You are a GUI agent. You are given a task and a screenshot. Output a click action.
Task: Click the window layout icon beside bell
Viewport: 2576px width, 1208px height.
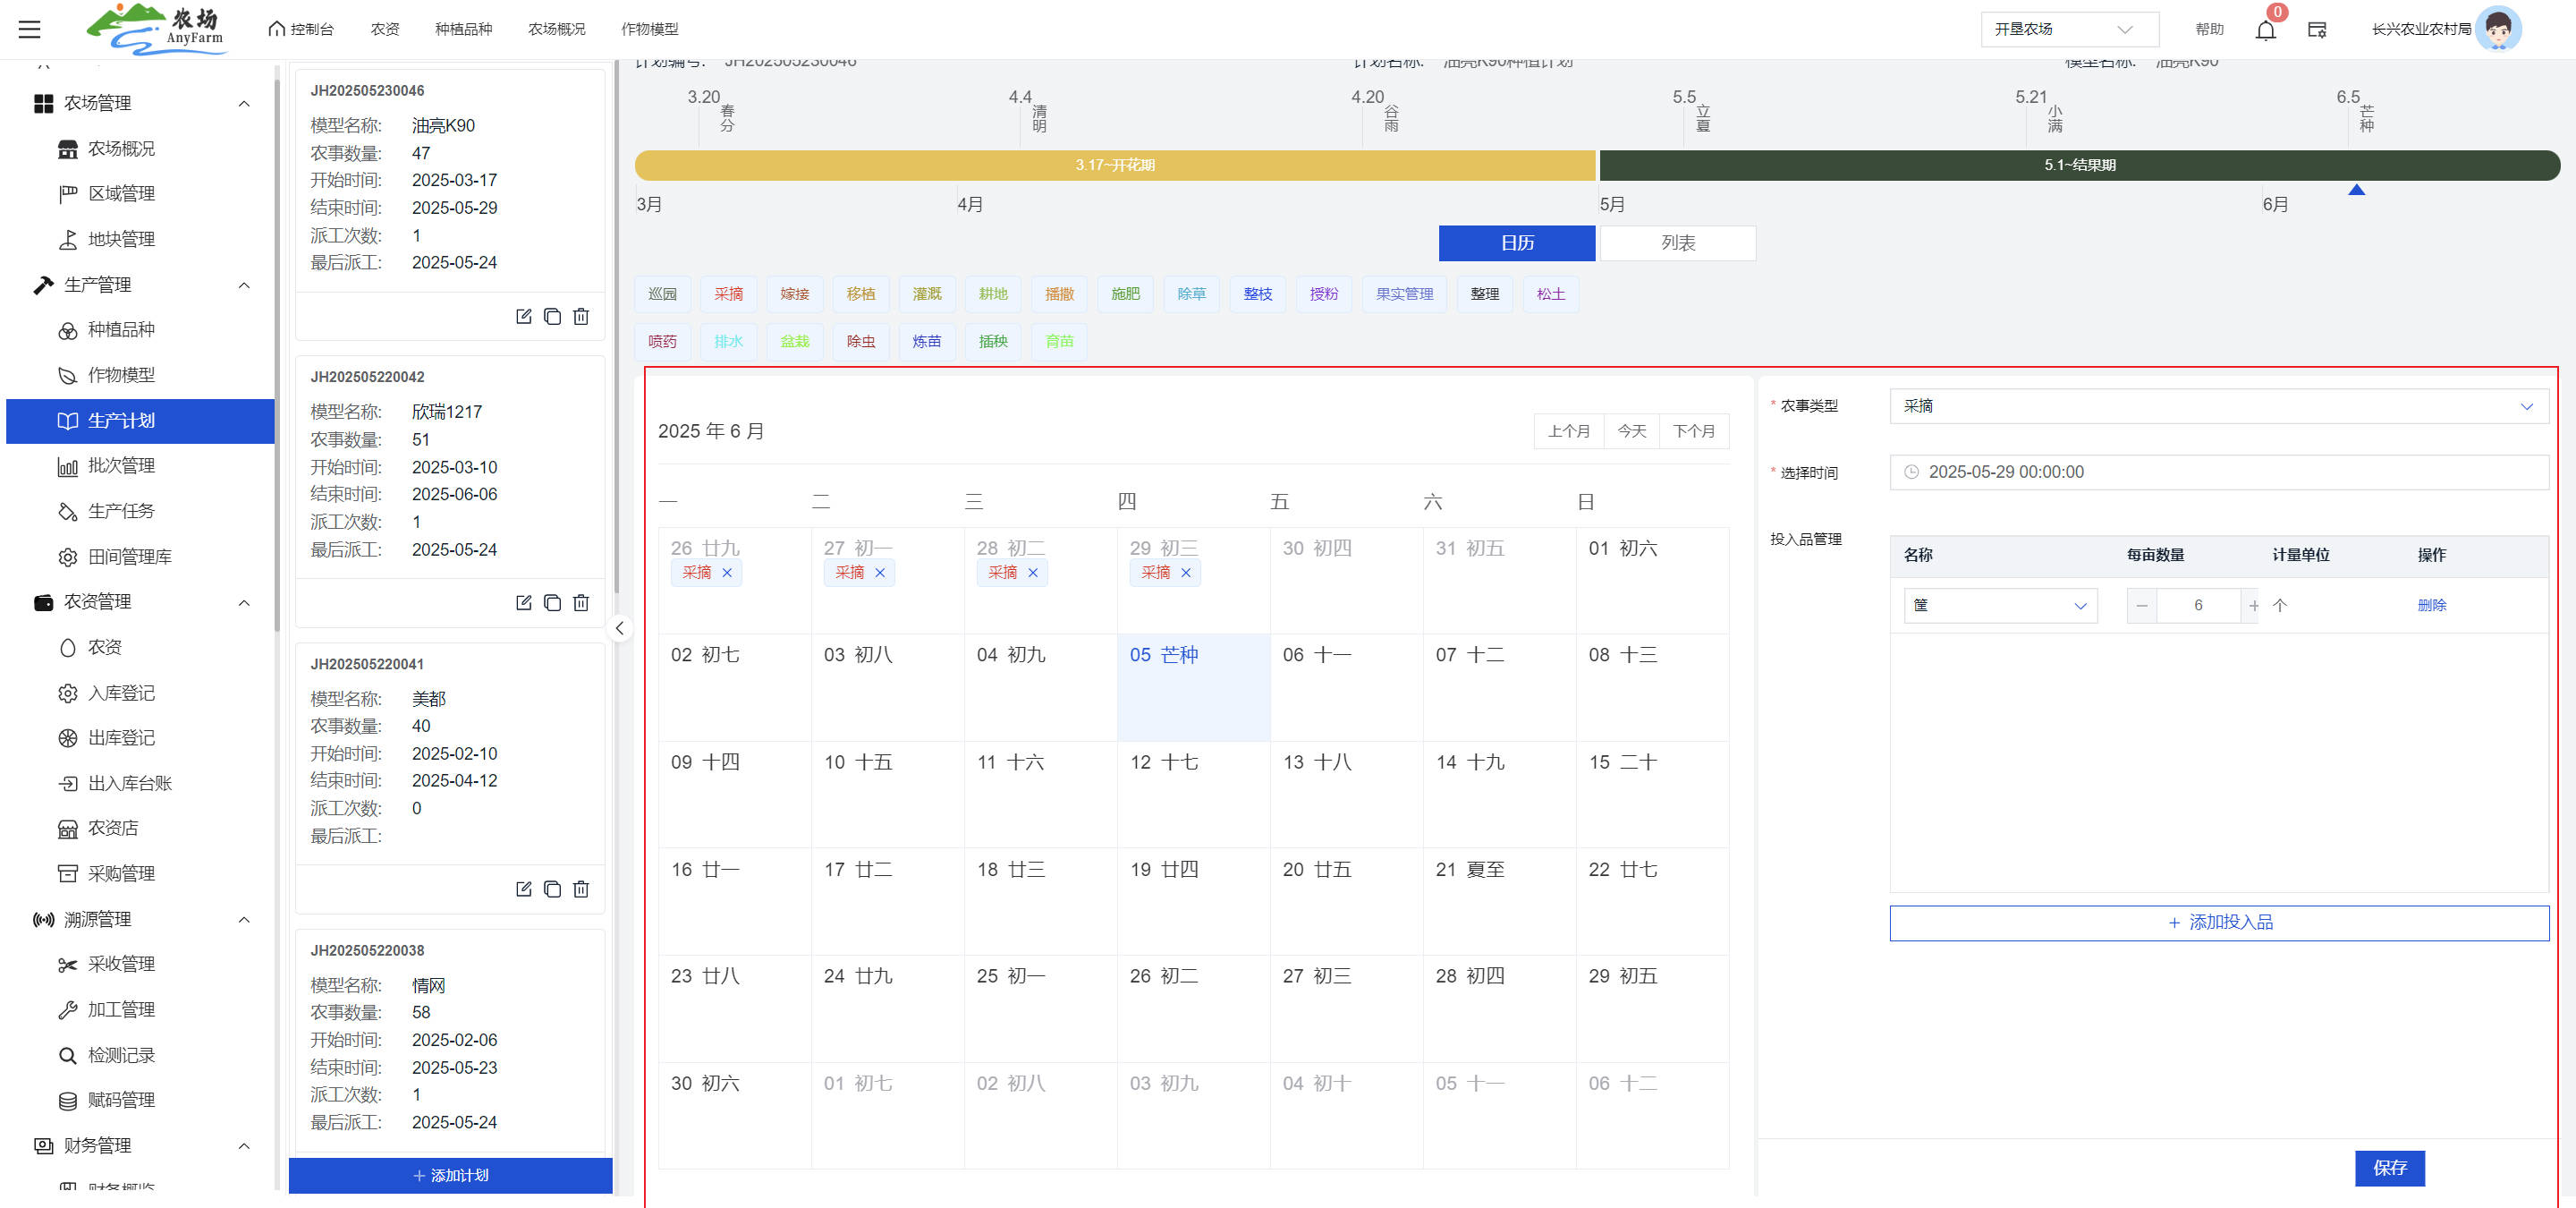click(2317, 30)
